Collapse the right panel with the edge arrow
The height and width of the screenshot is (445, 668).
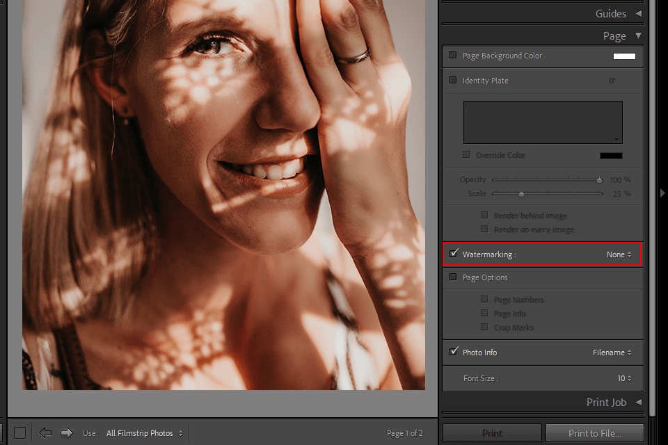point(662,193)
